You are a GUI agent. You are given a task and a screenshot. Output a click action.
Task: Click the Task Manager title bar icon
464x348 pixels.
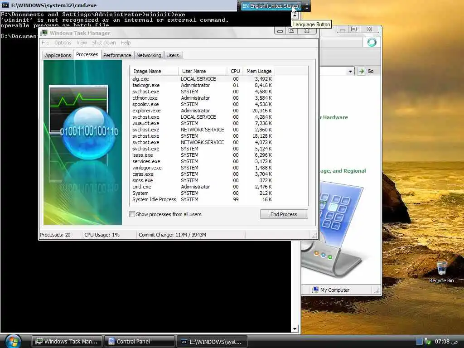44,33
